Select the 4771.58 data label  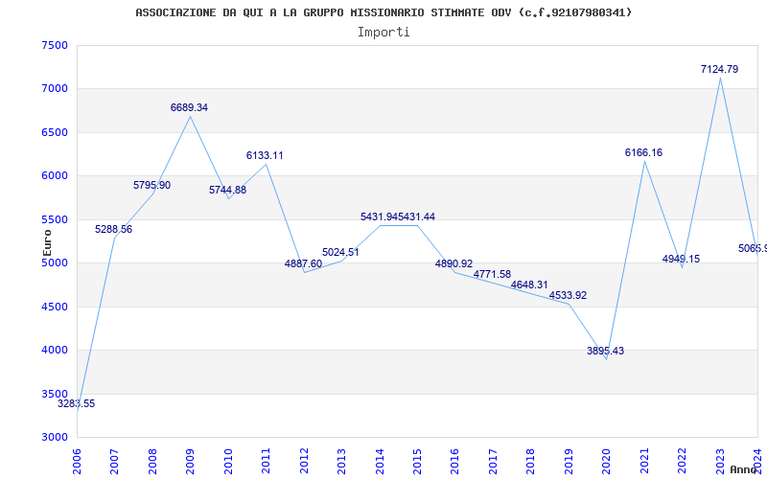(492, 274)
